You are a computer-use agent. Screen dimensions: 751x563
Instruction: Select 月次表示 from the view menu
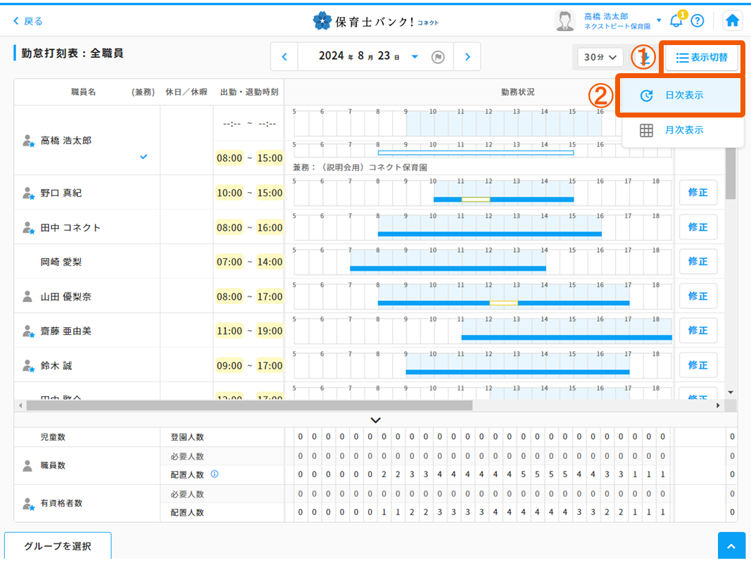click(680, 129)
